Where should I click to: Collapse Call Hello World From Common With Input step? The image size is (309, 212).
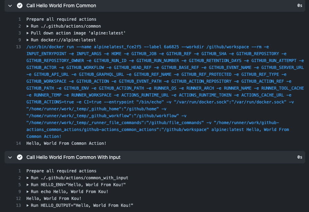pos(10,157)
